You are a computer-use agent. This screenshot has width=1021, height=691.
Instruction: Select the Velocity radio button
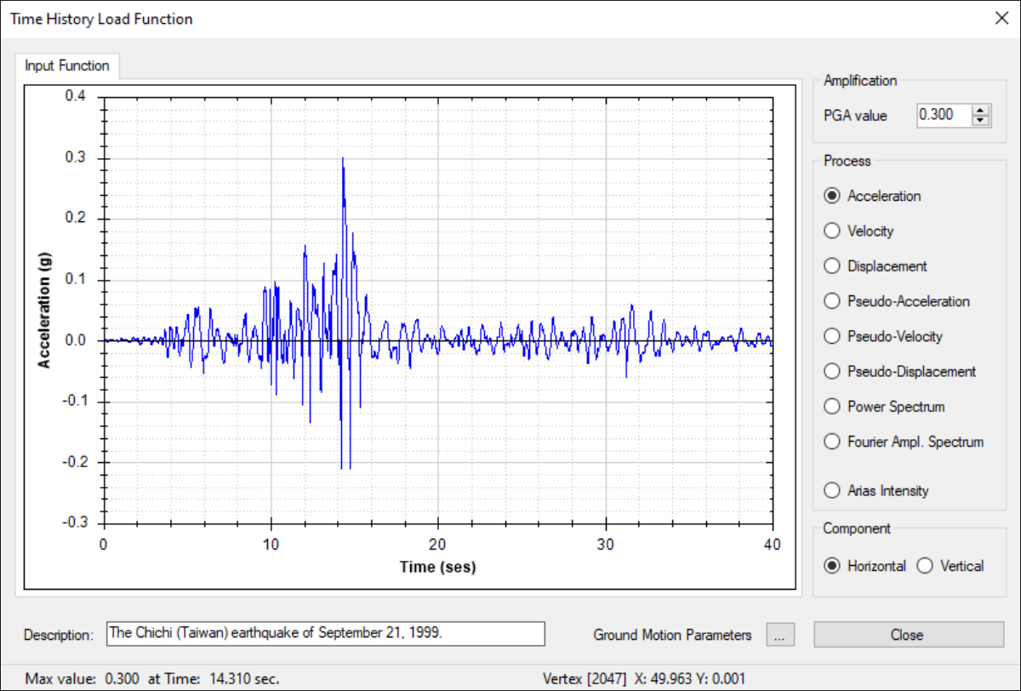[858, 231]
